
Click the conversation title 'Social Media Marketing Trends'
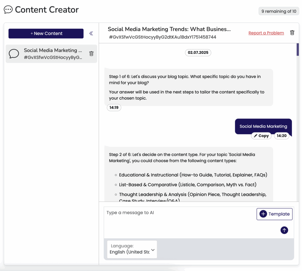click(169, 29)
